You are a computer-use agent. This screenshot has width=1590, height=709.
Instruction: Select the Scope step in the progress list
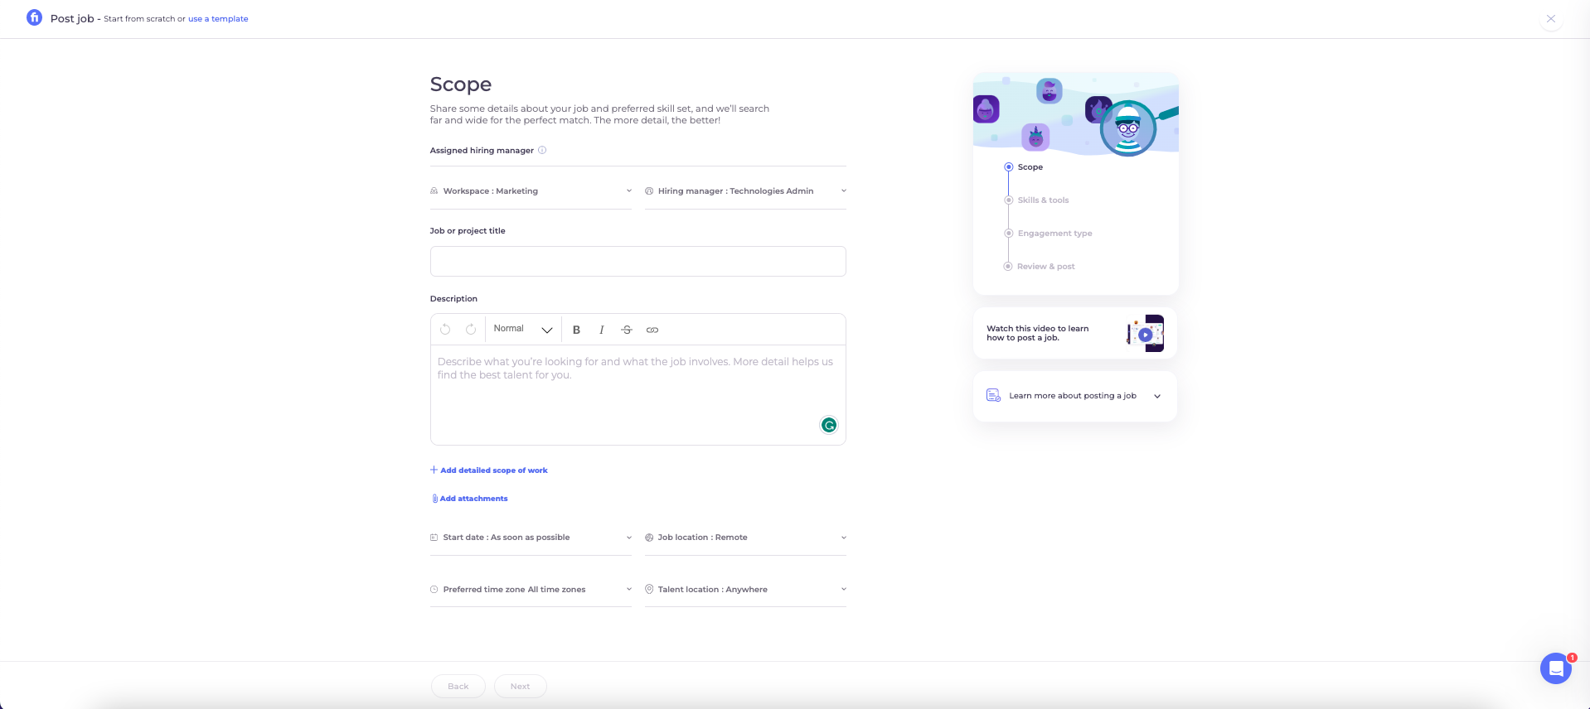[x=1024, y=167]
